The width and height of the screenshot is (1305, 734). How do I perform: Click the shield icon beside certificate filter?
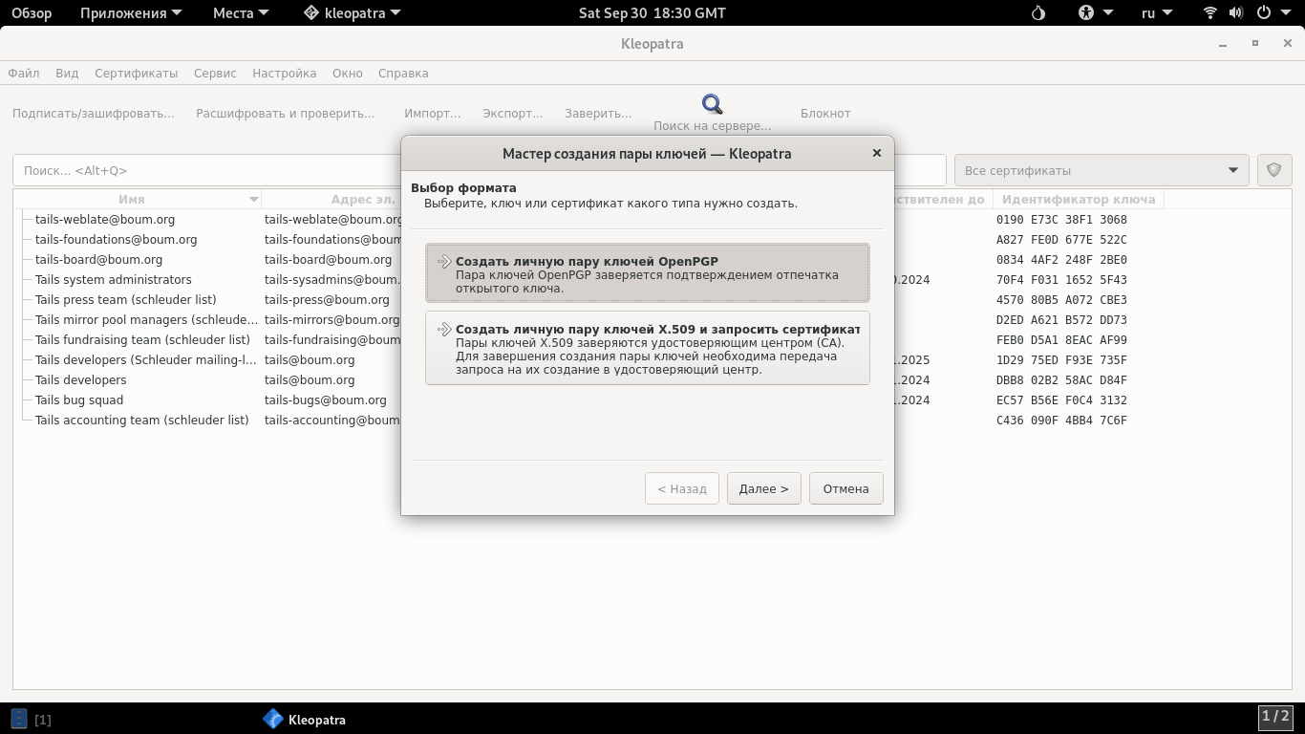[x=1273, y=170]
